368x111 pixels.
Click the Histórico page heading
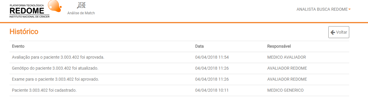click(24, 32)
